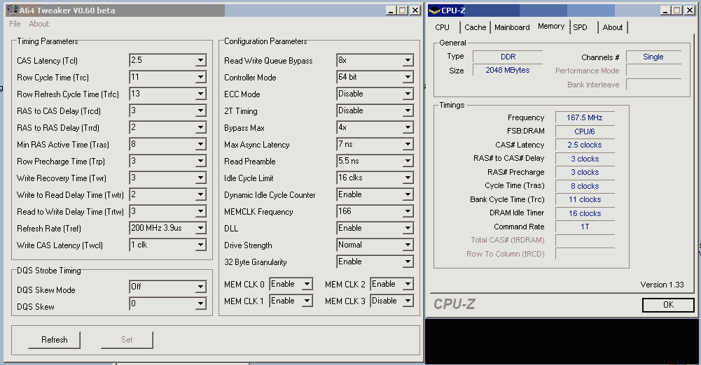Open the Max Async Latency dropdown
This screenshot has width=701, height=365.
[x=408, y=145]
